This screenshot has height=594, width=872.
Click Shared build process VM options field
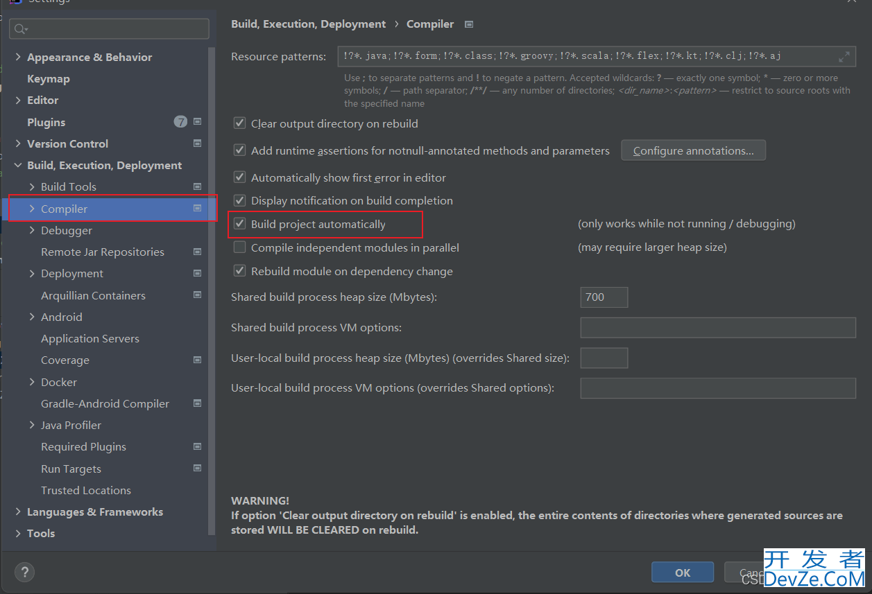[x=718, y=327]
